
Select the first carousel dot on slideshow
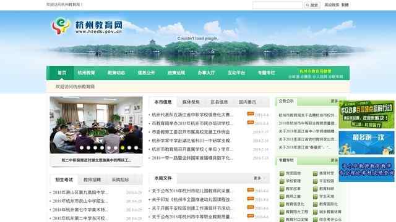(x=82, y=148)
